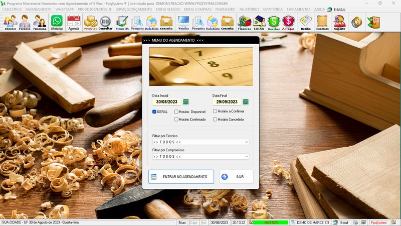Check Horário Cancelado option

coord(215,120)
